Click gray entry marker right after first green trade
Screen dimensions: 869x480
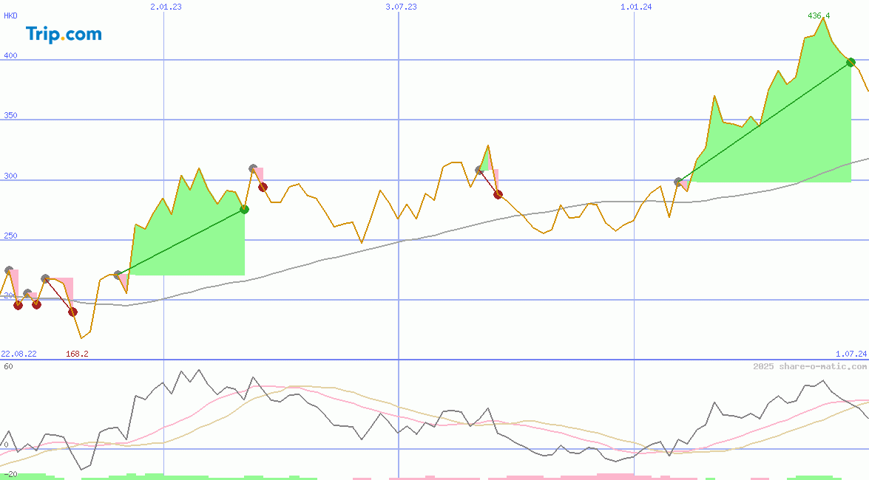(253, 168)
